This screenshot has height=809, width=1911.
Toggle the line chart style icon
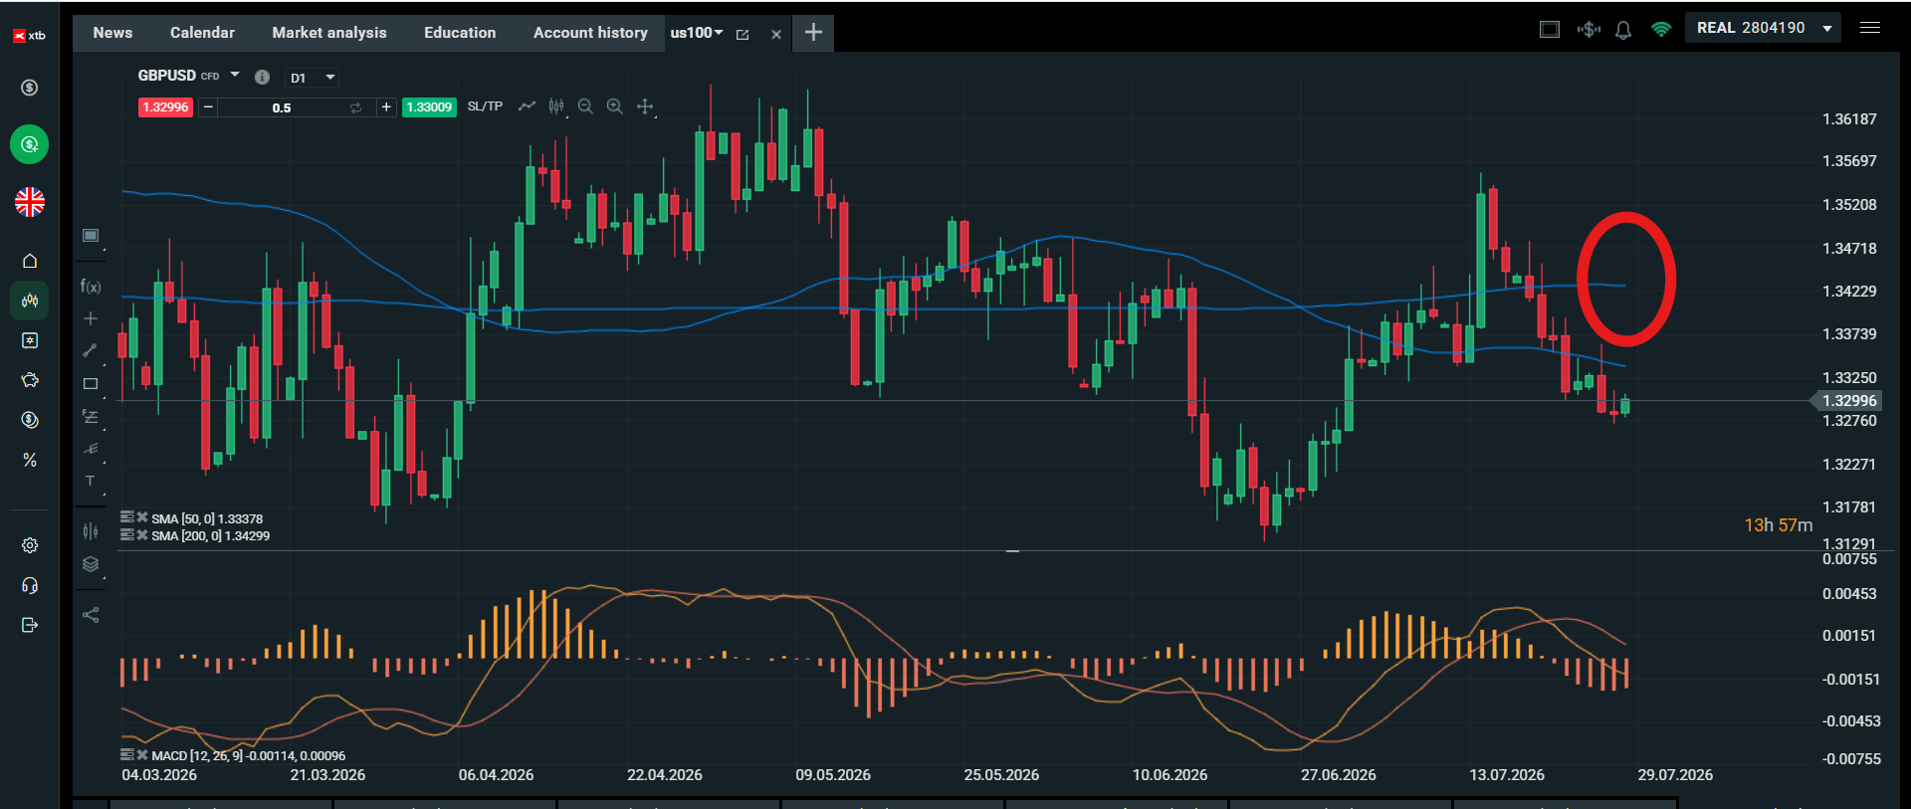pyautogui.click(x=527, y=106)
